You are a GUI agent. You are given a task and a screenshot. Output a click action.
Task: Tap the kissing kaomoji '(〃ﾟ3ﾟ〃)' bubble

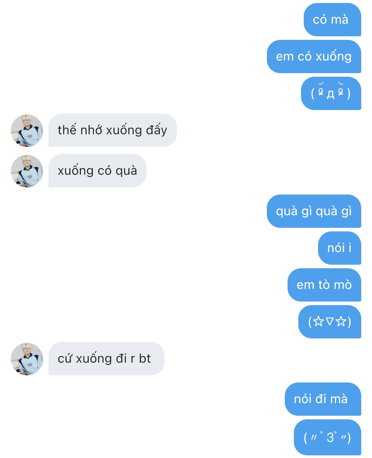(327, 437)
